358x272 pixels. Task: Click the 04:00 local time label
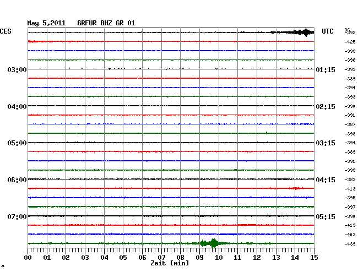coord(17,107)
